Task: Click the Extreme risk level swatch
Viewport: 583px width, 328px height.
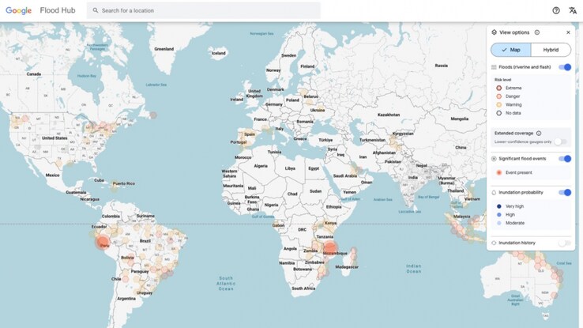Action: tap(499, 88)
